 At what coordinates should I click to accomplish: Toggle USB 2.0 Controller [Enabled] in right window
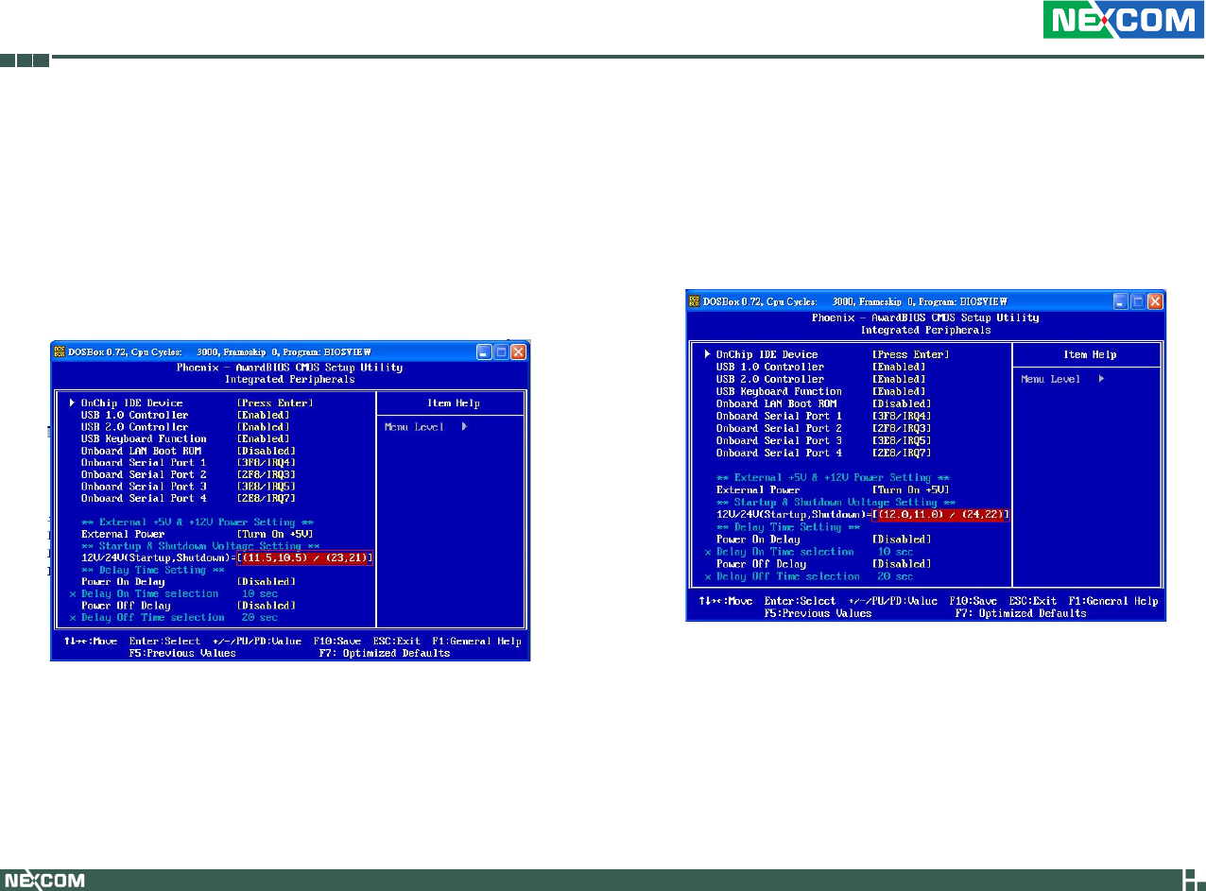[898, 379]
